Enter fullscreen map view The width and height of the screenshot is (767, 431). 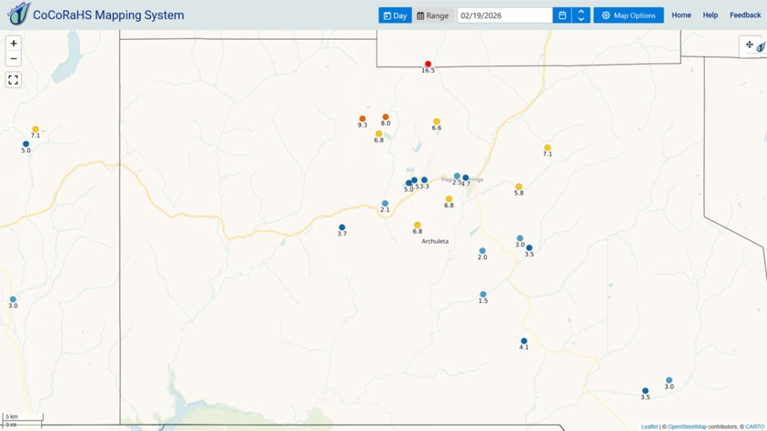[x=13, y=79]
